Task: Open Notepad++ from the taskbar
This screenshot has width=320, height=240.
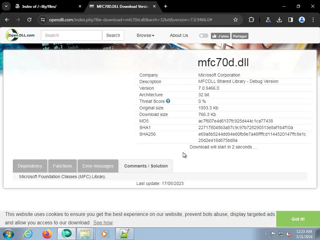Action: coord(124,234)
